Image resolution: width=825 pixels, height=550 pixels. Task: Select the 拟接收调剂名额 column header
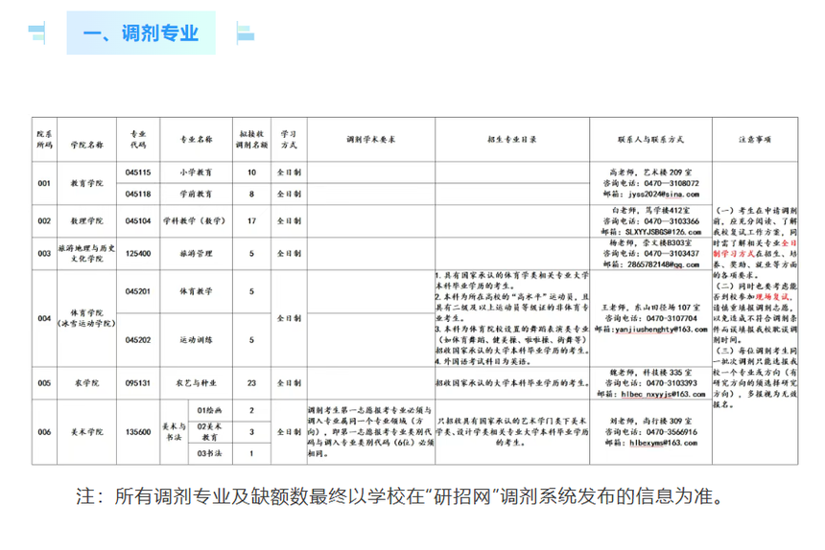tap(251, 140)
